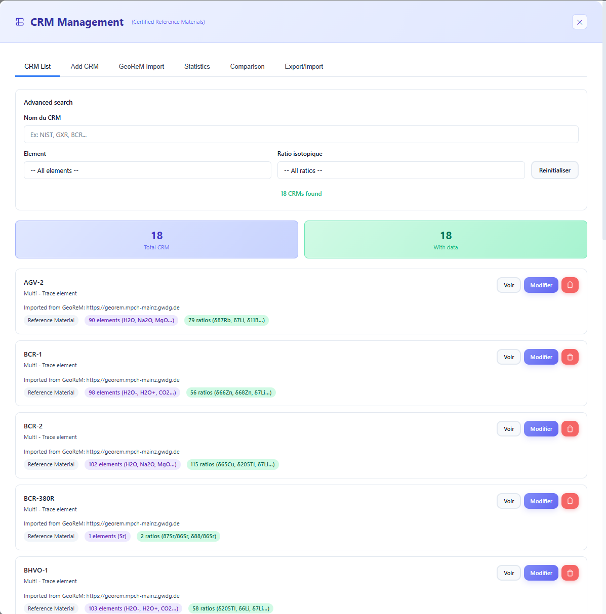Viewport: 606px width, 614px height.
Task: Open the Ratio isotopique dropdown
Action: [401, 170]
